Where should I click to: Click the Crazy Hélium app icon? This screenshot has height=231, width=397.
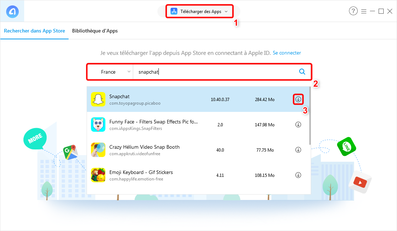pyautogui.click(x=98, y=150)
